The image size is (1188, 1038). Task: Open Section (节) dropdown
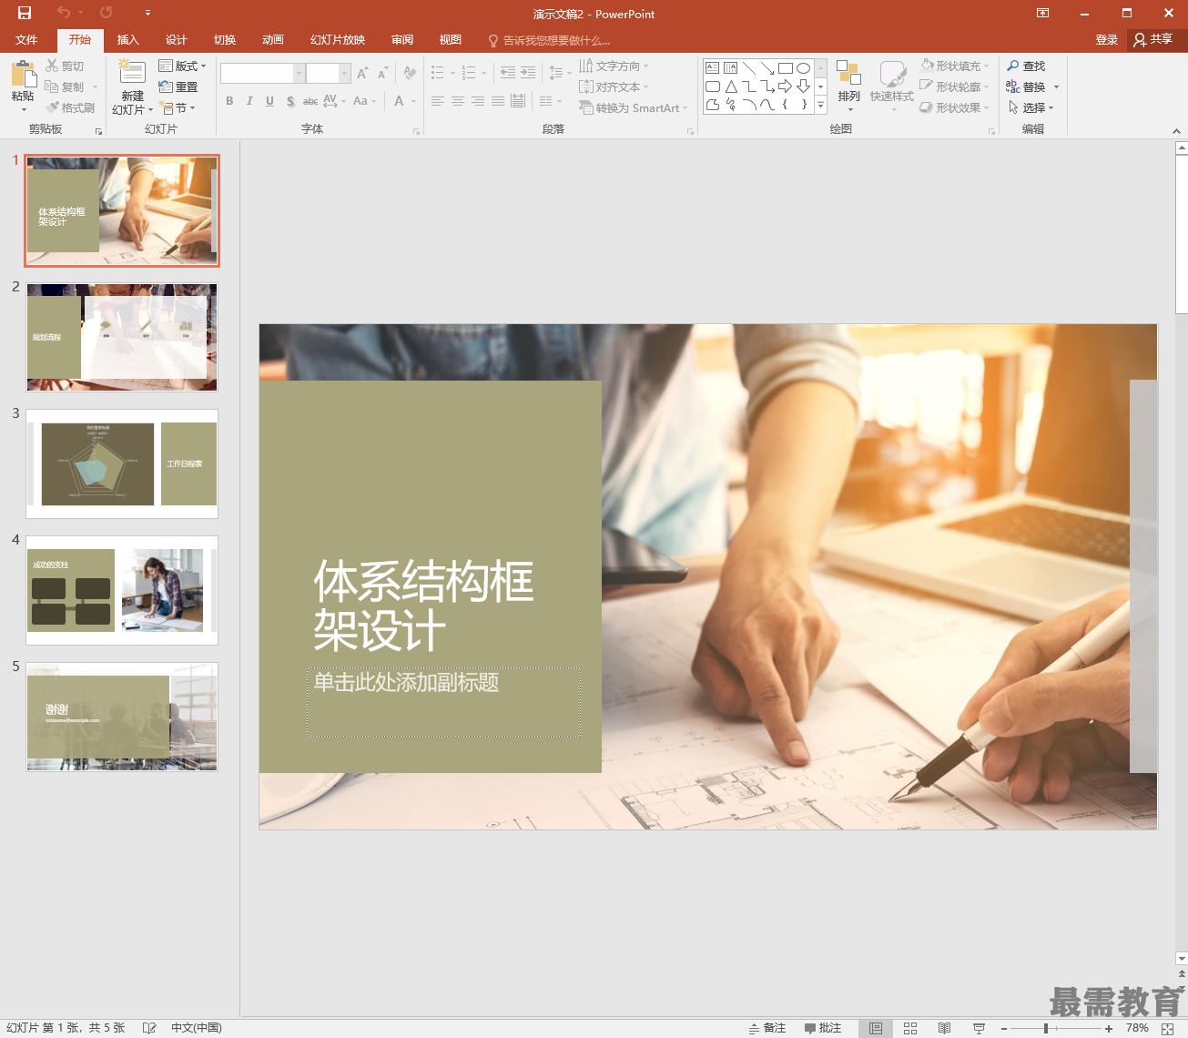click(178, 107)
